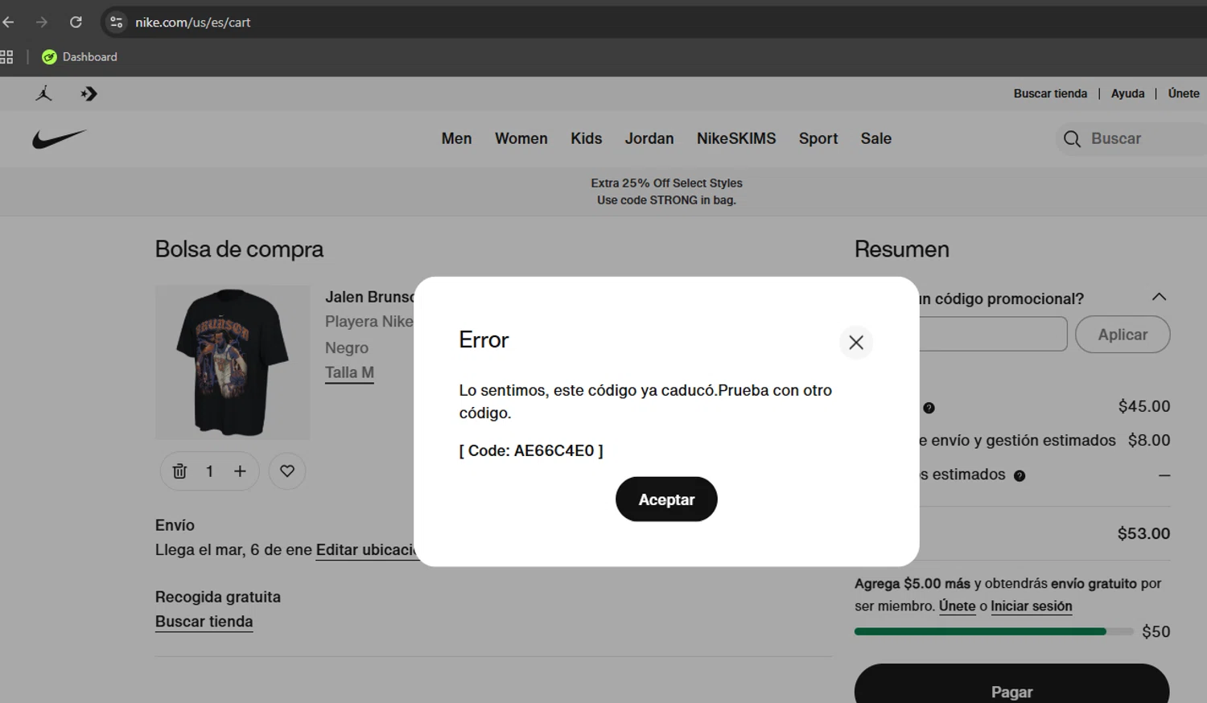This screenshot has height=703, width=1207.
Task: Click the Resumen heading
Action: click(x=902, y=249)
